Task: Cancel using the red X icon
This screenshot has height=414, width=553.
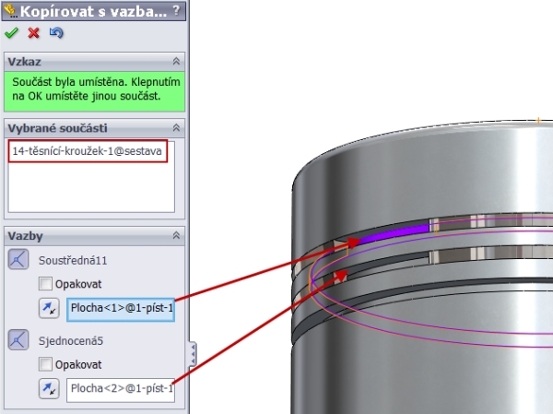Action: (x=33, y=33)
